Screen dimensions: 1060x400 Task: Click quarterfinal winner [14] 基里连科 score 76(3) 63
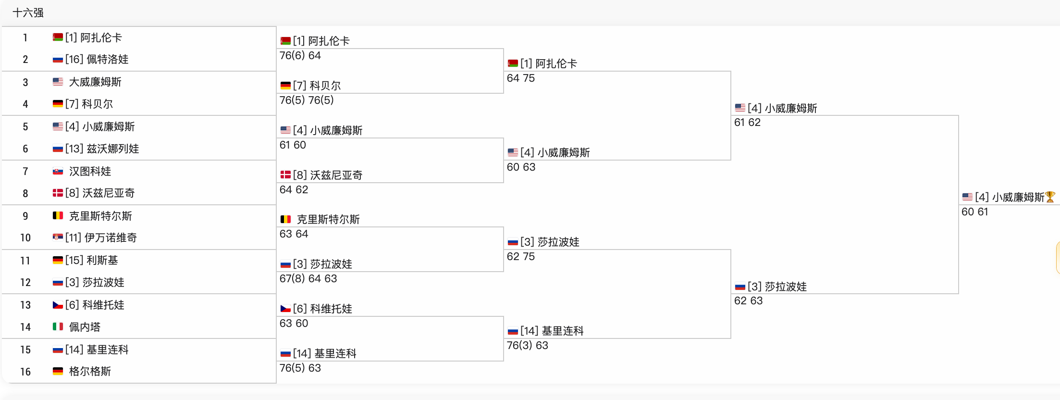(552, 331)
